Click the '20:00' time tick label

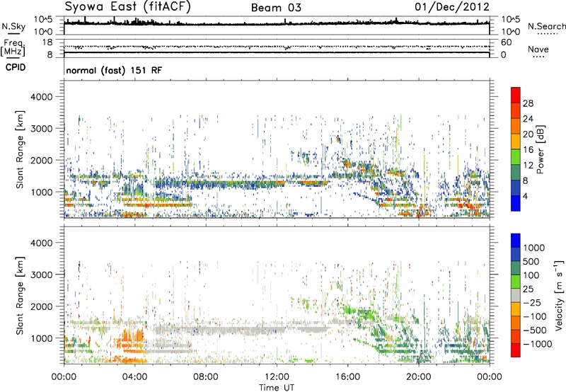(419, 377)
